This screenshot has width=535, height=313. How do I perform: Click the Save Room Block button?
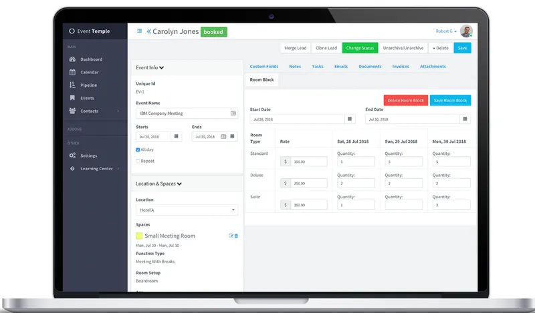tap(450, 100)
